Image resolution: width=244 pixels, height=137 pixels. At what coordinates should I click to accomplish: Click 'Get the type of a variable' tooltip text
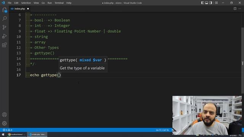[82, 68]
